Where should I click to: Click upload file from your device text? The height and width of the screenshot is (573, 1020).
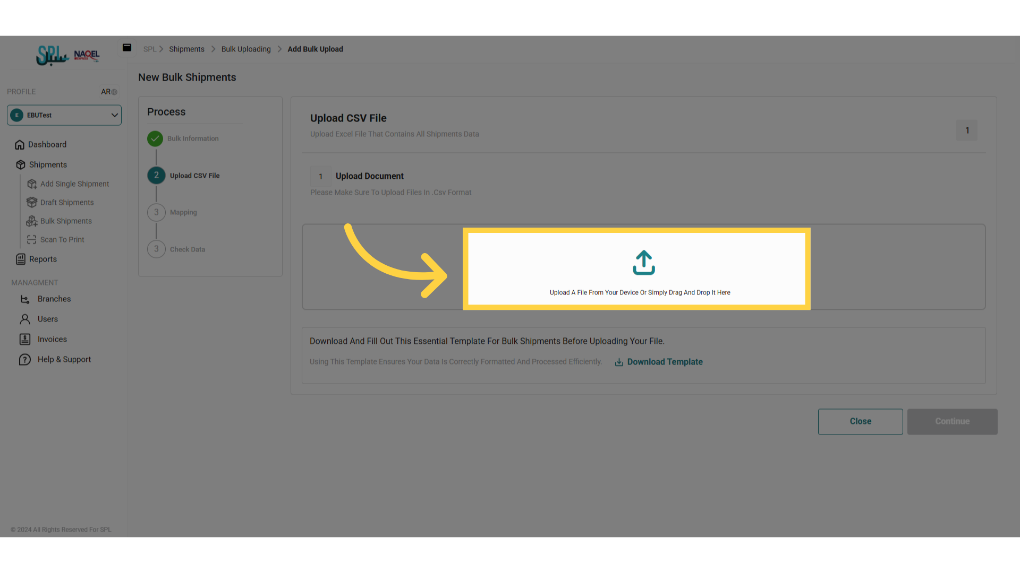640,293
